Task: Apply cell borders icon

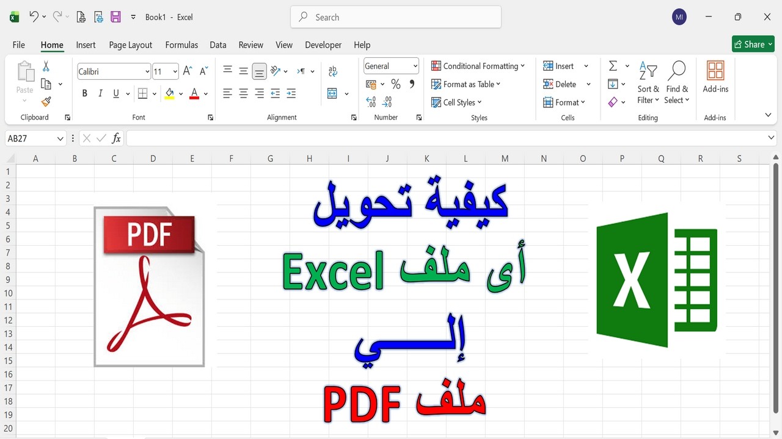Action: pyautogui.click(x=142, y=93)
